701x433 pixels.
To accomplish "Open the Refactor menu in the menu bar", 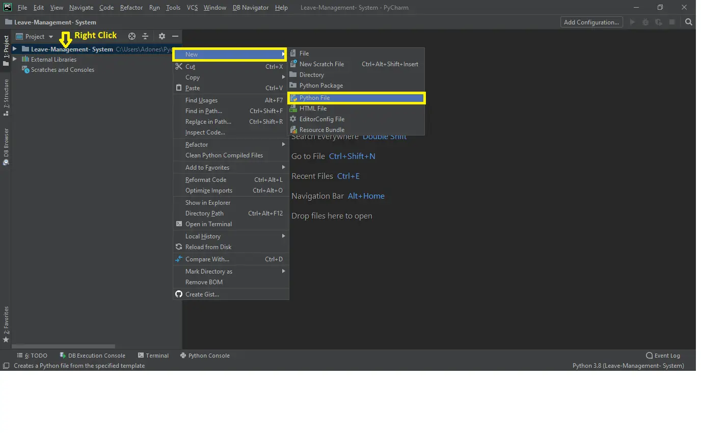I will coord(131,7).
